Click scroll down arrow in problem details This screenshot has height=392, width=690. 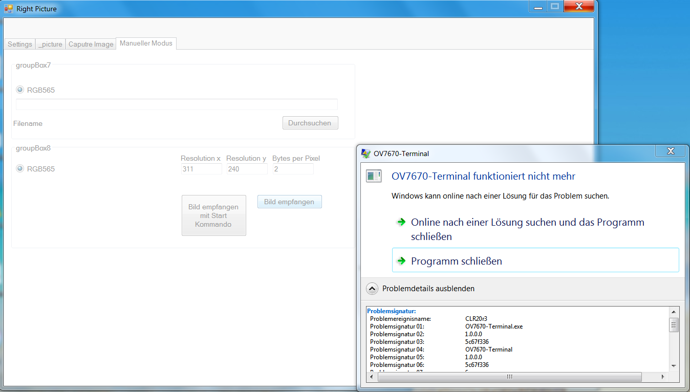click(674, 366)
